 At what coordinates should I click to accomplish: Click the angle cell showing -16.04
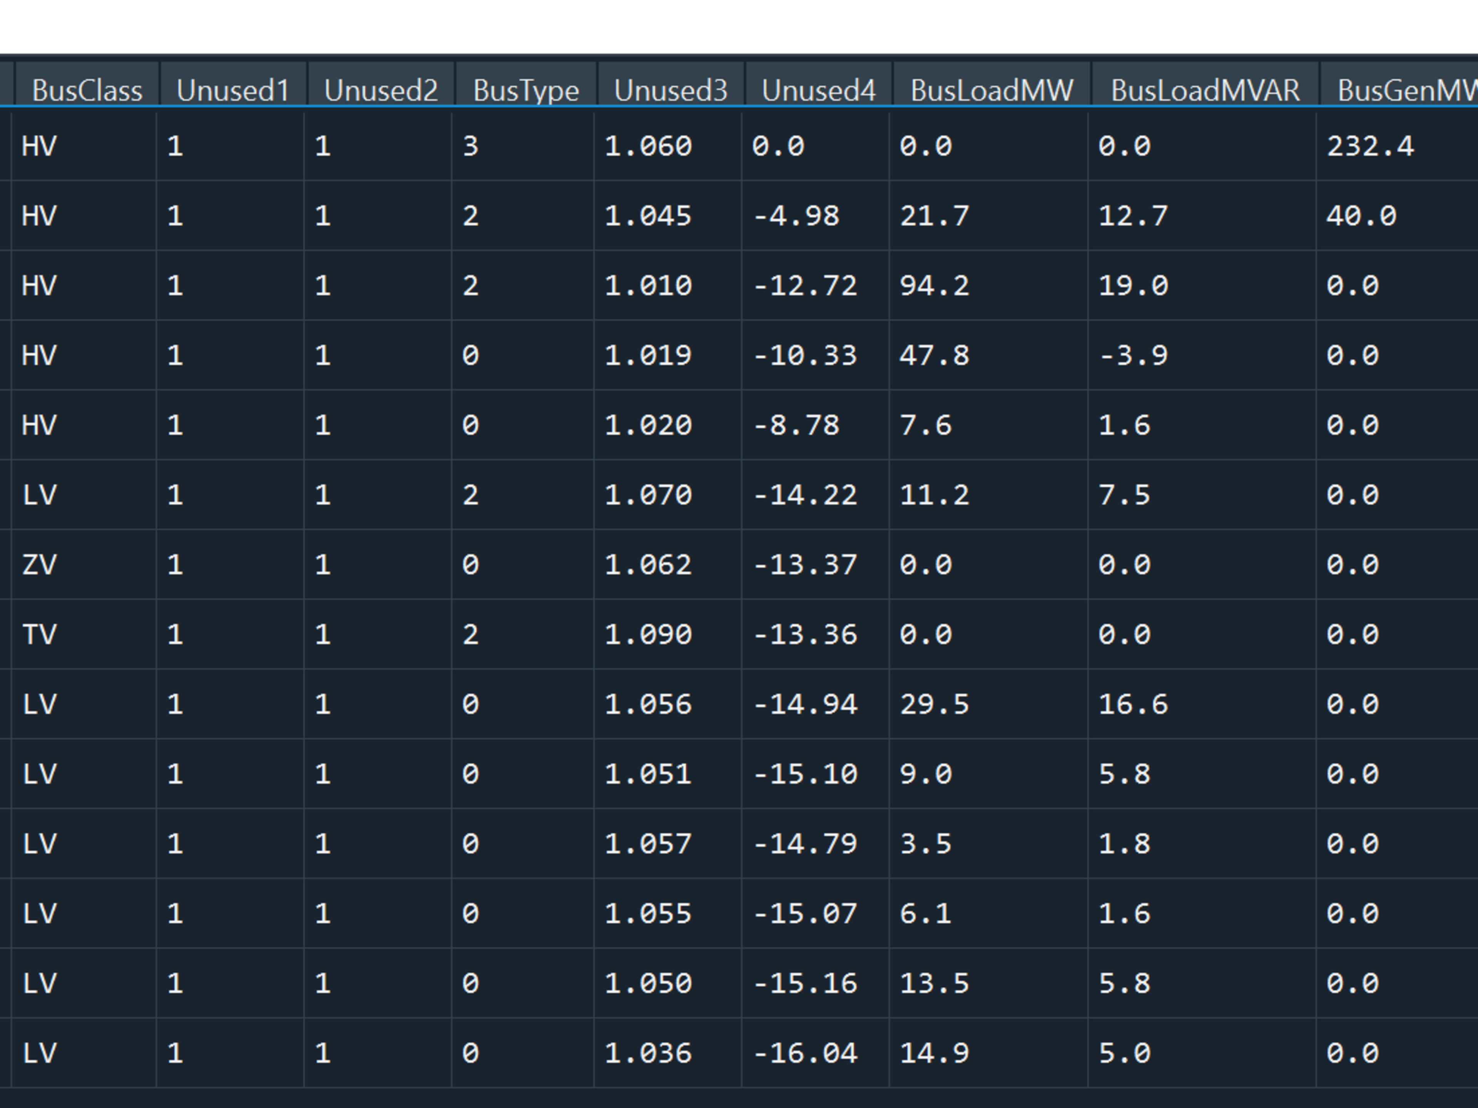[x=804, y=1053]
